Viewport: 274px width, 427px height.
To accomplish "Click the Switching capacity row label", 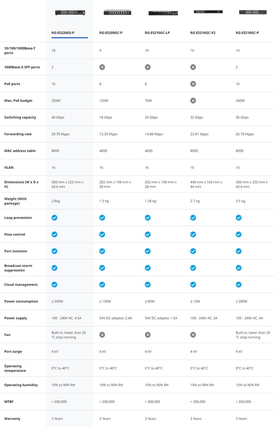I will pos(20,118).
